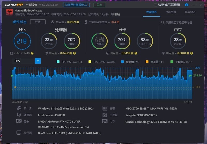207x144 pixels.
Task: Click the Crucial Technology 32GB memory text
Action: click(x=156, y=122)
